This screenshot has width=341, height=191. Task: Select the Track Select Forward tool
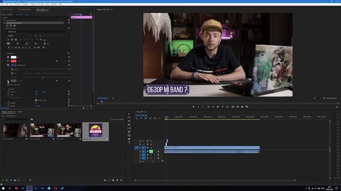129,118
